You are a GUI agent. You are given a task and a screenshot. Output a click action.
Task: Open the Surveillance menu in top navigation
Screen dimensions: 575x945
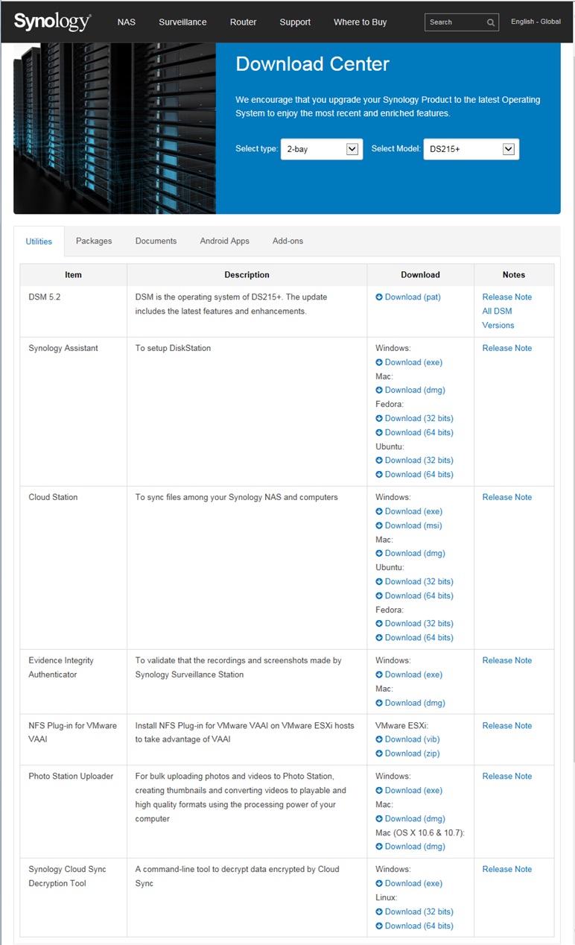(x=182, y=22)
